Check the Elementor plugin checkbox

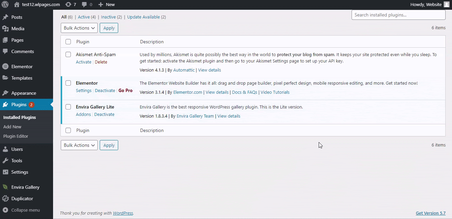coord(68,83)
